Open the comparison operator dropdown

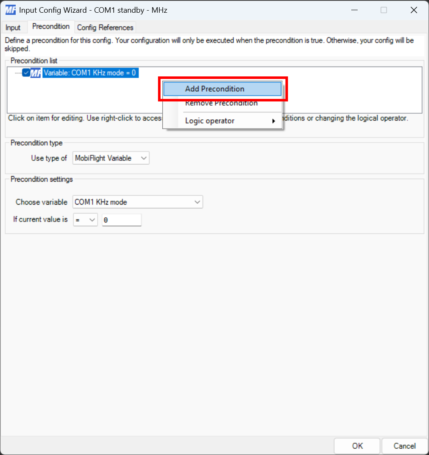85,220
